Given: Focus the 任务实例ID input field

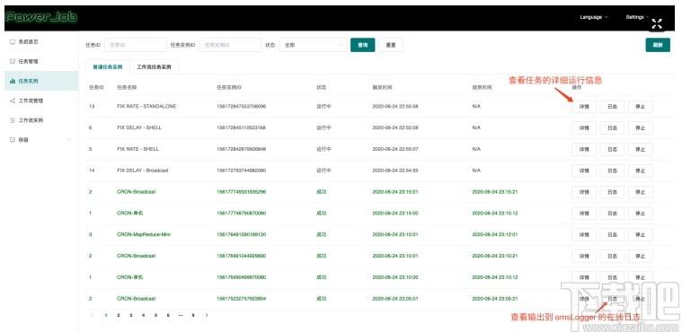Looking at the screenshot, I should pos(231,45).
